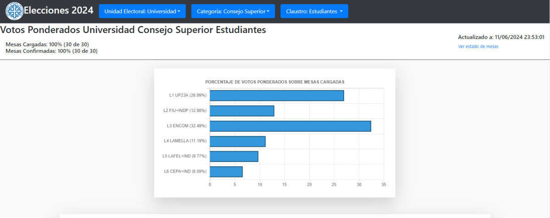
Task: Click the Elecciones 2024 brand title
Action: [58, 11]
